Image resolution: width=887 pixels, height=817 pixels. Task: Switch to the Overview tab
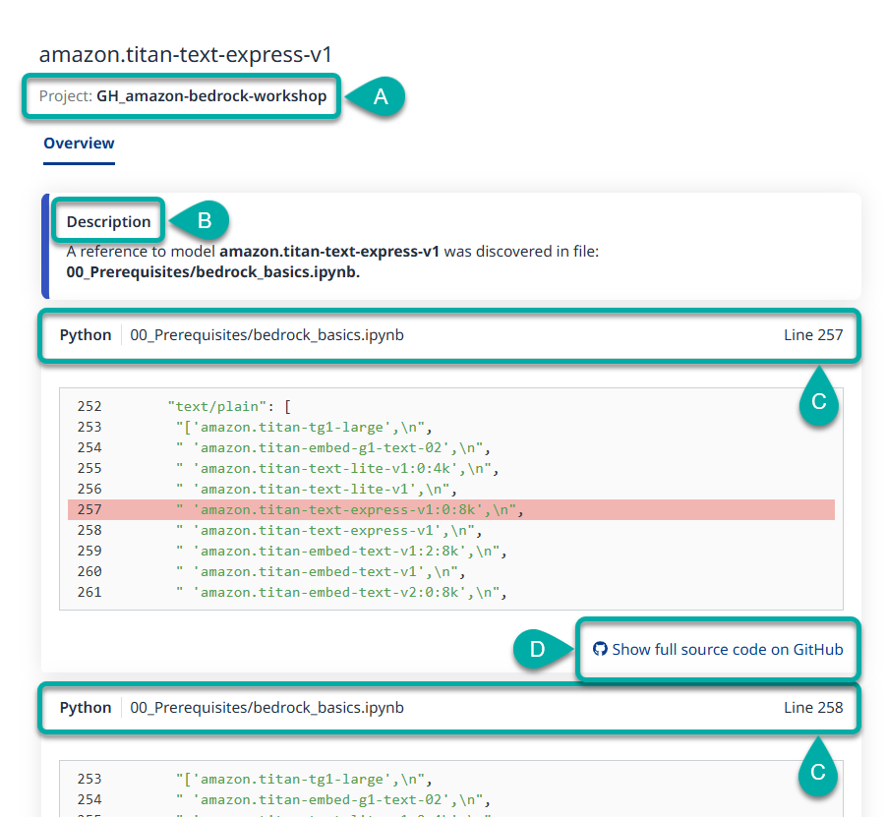pos(79,144)
